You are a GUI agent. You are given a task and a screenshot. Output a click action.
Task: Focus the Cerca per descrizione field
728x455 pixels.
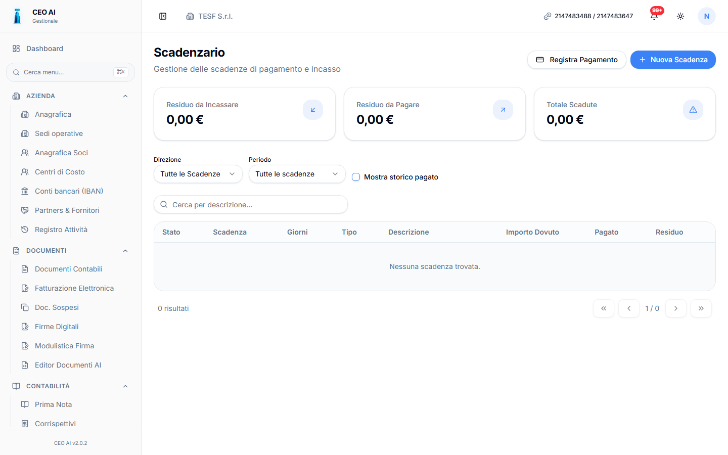(x=251, y=204)
